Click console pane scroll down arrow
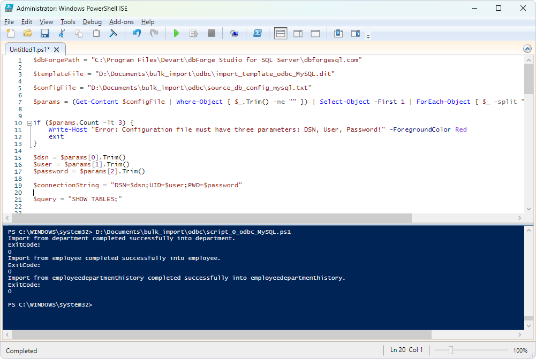The image size is (536, 359). pyautogui.click(x=529, y=326)
